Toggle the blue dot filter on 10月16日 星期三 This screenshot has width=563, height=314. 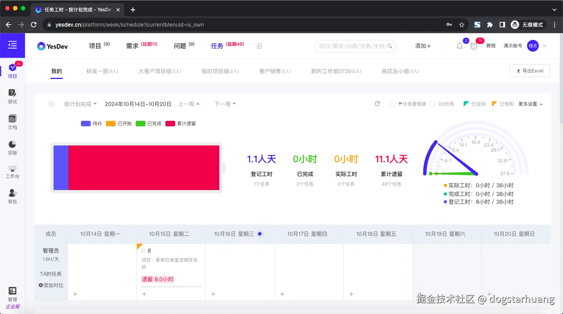point(259,233)
